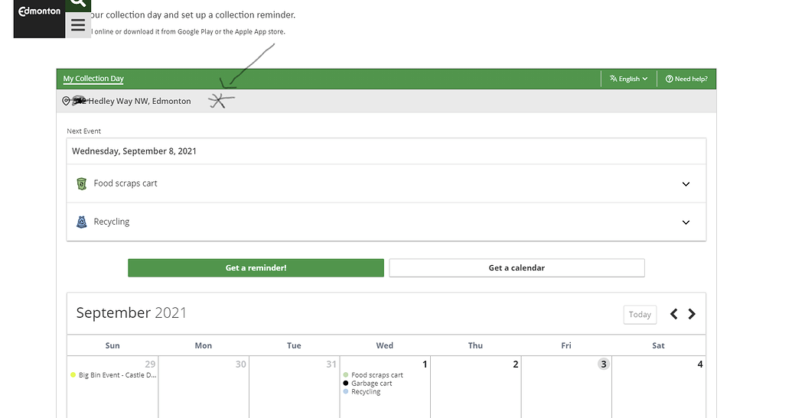Click the location pin icon beside address
The width and height of the screenshot is (792, 418).
pyautogui.click(x=66, y=101)
